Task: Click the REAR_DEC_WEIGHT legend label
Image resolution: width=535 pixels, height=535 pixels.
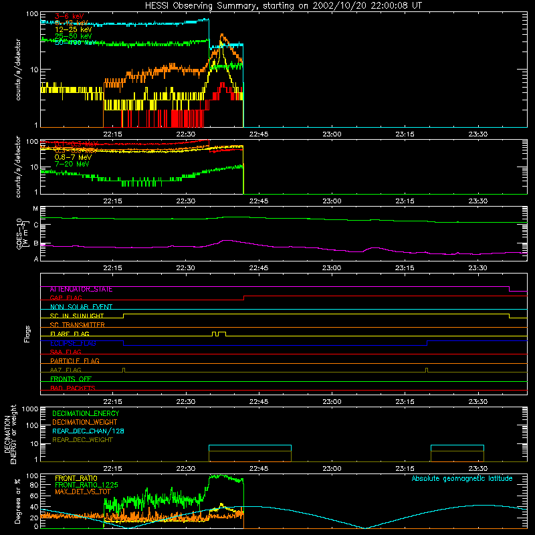Action: (82, 440)
